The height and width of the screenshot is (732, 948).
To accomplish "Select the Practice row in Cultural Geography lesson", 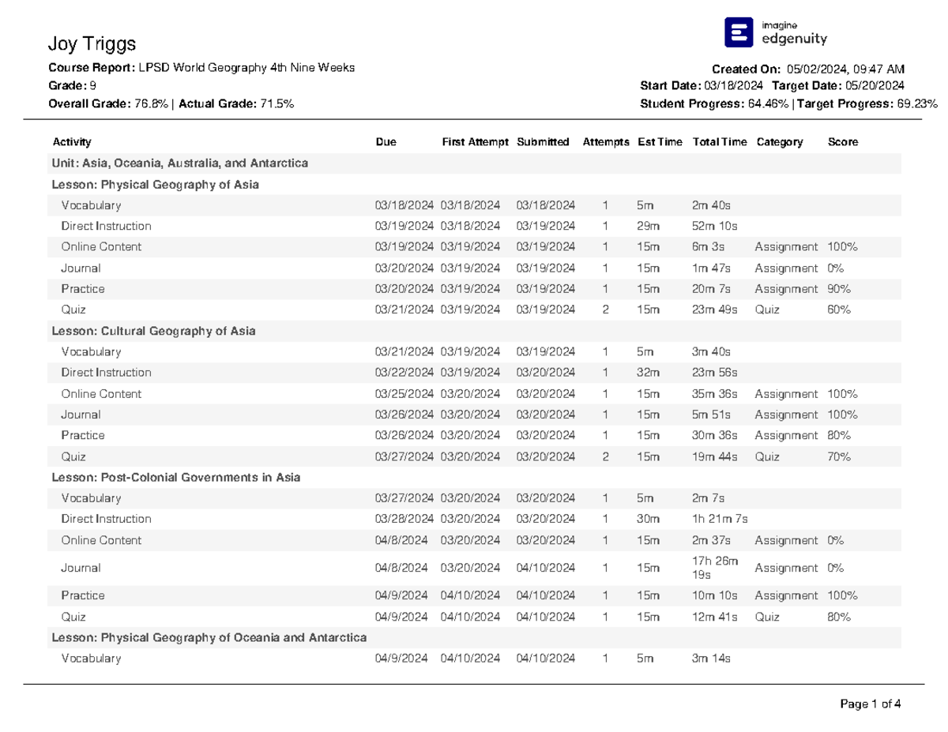I will click(x=81, y=435).
